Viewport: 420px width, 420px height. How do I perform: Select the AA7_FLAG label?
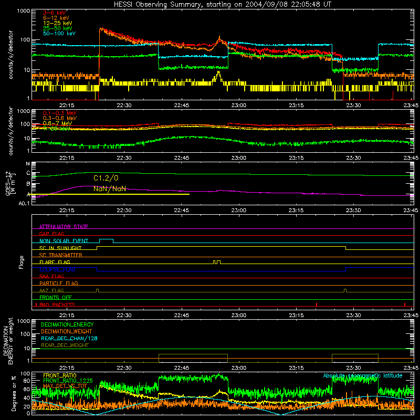(51, 290)
